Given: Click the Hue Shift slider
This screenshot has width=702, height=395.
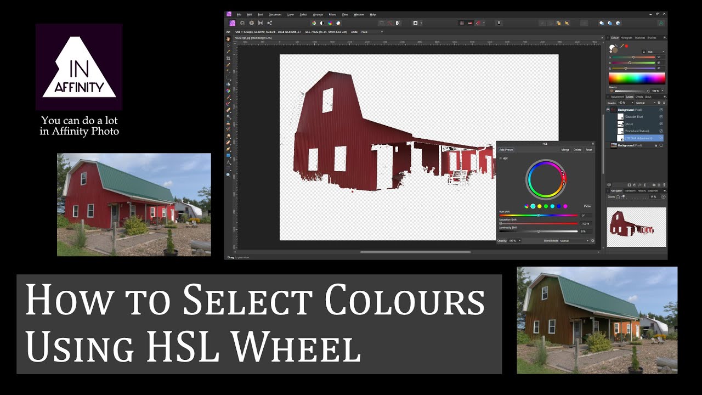Looking at the screenshot, I should click(x=539, y=215).
